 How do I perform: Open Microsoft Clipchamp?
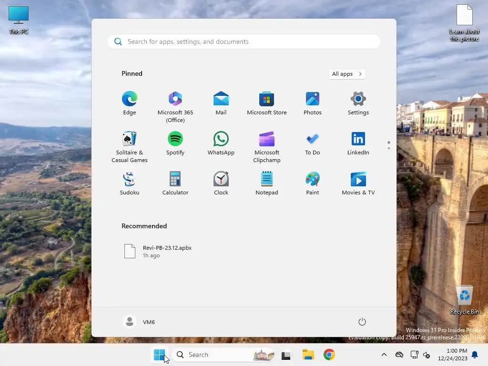[x=267, y=147]
